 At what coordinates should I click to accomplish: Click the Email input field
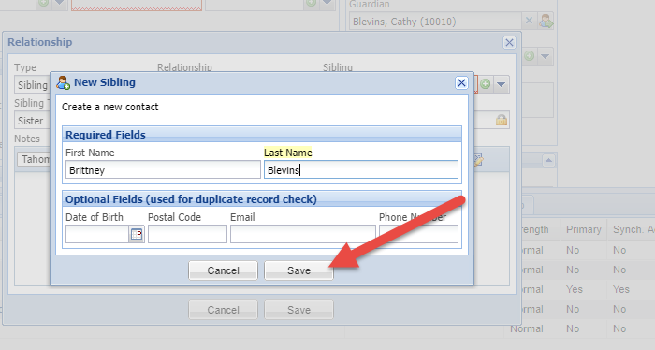pyautogui.click(x=303, y=234)
